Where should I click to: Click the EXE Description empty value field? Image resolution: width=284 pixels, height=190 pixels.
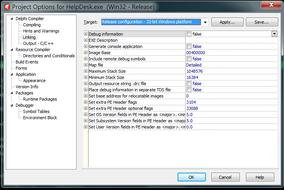[x=232, y=40]
